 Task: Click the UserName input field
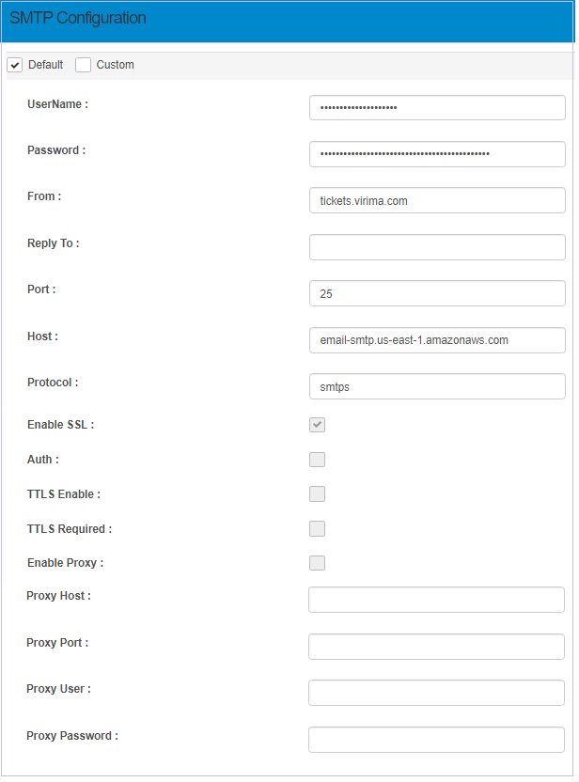point(437,108)
